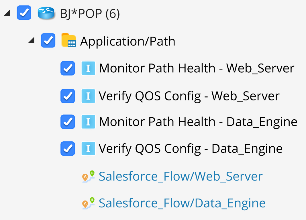Click intent icon for Verify QOS Config Web_Server
The image size is (306, 220).
click(88, 96)
